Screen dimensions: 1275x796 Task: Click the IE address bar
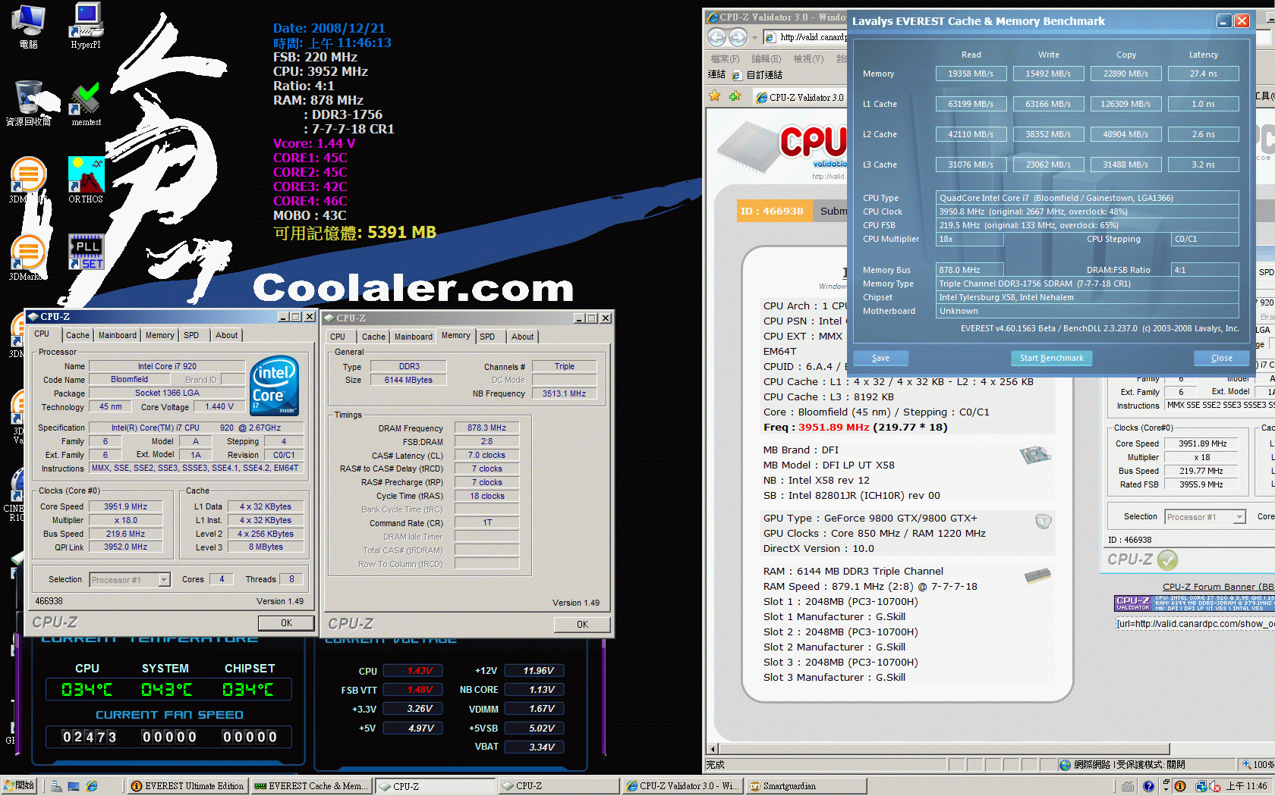pos(804,37)
